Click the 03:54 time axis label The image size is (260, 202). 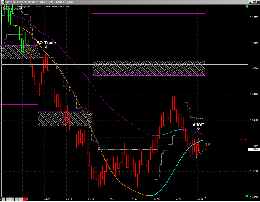coord(134,200)
